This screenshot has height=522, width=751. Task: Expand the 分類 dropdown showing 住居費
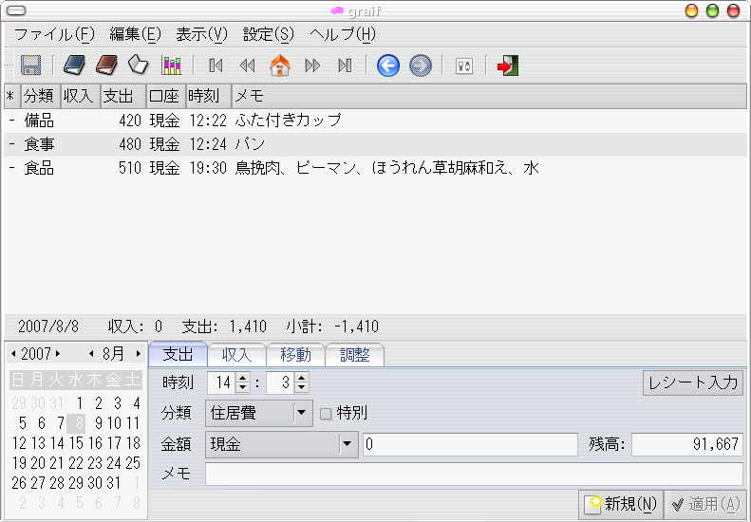click(302, 414)
